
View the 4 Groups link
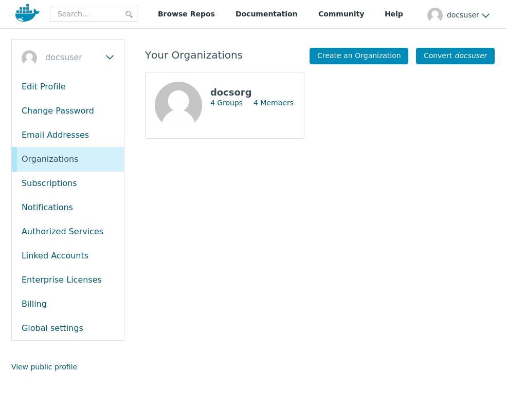227,103
